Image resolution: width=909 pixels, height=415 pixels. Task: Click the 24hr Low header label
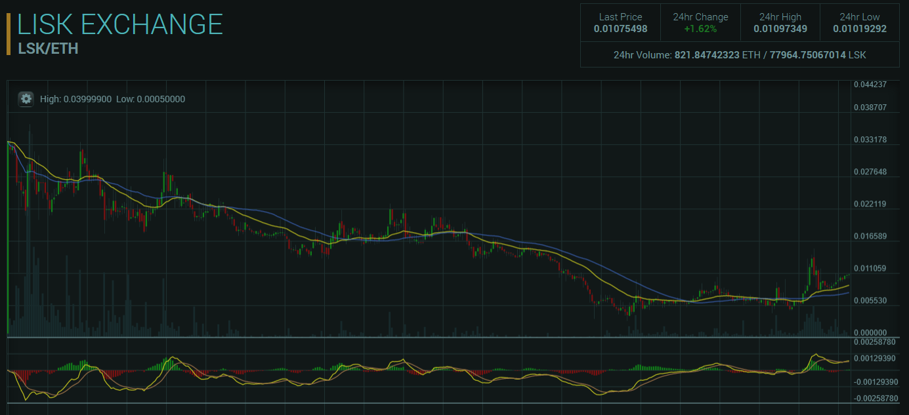click(860, 17)
